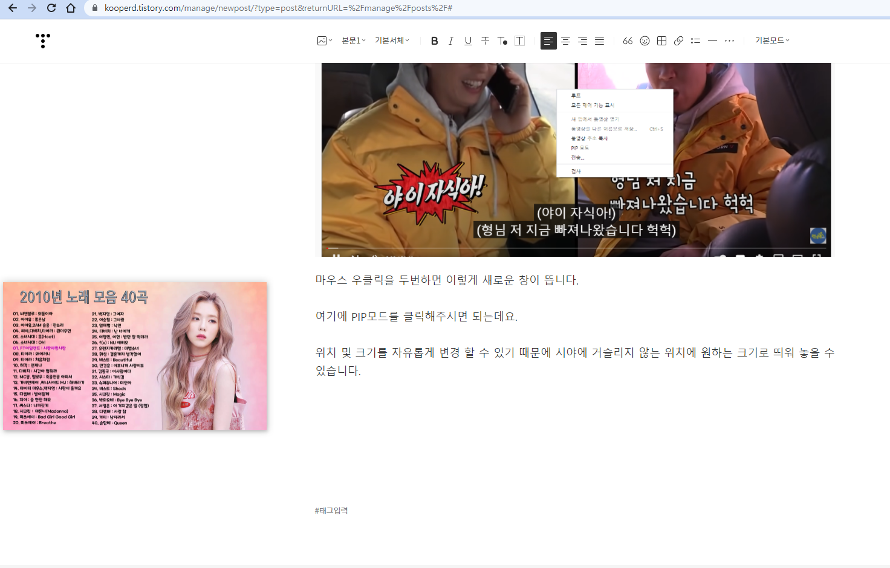Open the 기본서체 font dropdown
The image size is (890, 568).
(x=392, y=40)
